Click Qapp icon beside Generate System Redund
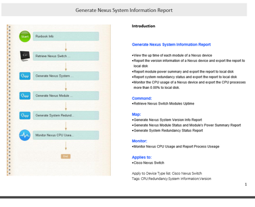The height and width of the screenshot is (207, 255). point(25,115)
